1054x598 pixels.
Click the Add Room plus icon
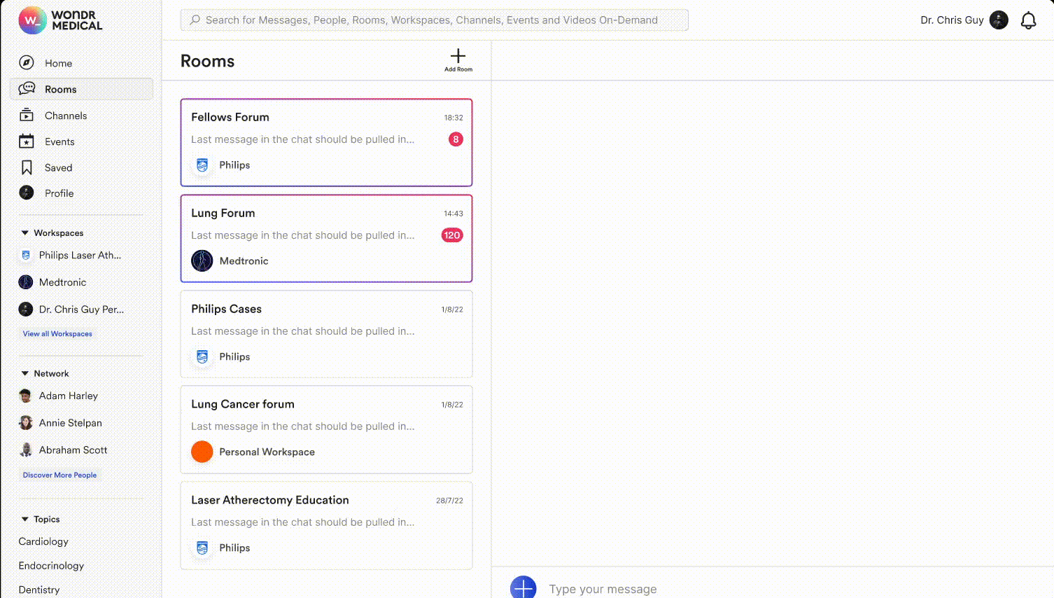(458, 57)
